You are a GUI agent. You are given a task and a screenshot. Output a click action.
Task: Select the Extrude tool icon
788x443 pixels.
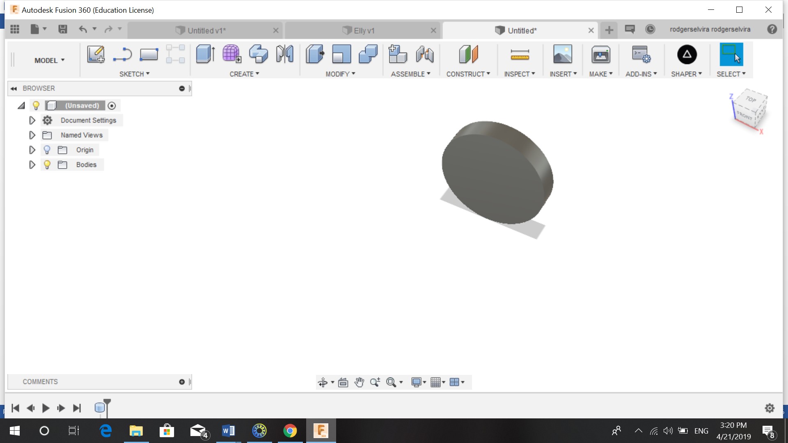pos(205,54)
